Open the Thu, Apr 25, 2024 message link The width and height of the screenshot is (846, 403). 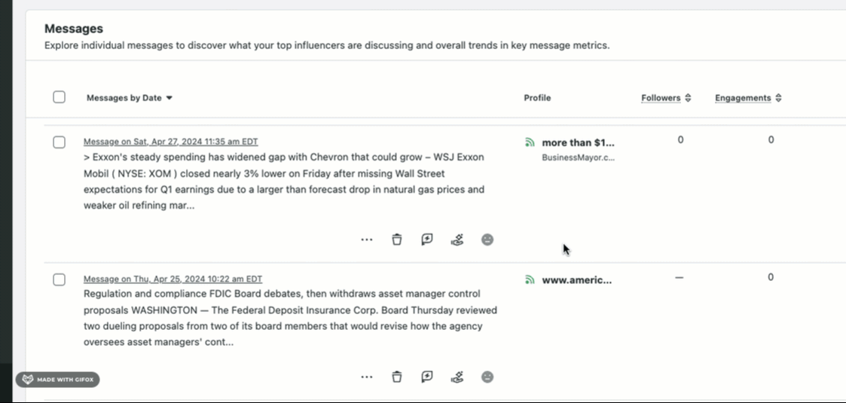(x=173, y=279)
